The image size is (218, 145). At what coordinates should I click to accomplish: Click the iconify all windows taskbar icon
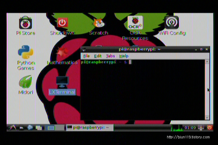(x=39, y=128)
